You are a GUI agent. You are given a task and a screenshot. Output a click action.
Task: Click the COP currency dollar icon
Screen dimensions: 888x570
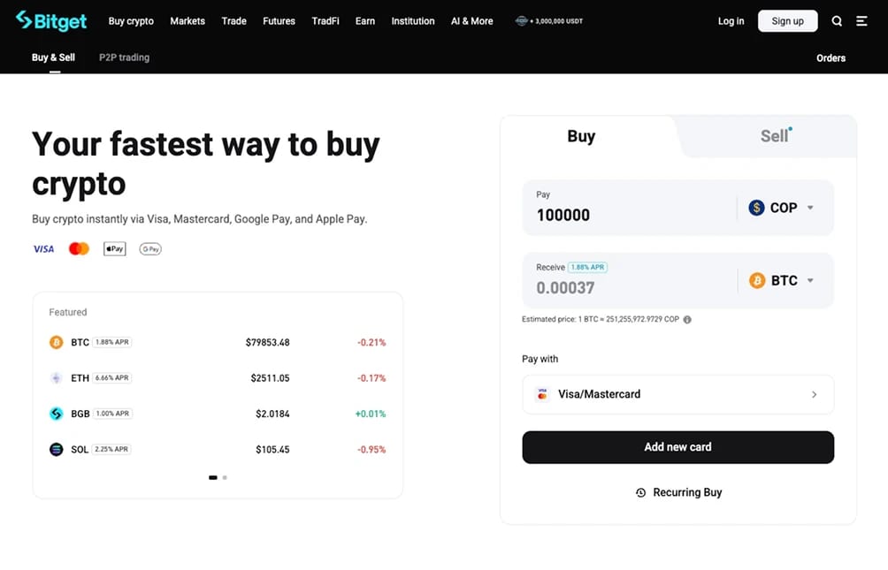tap(756, 208)
